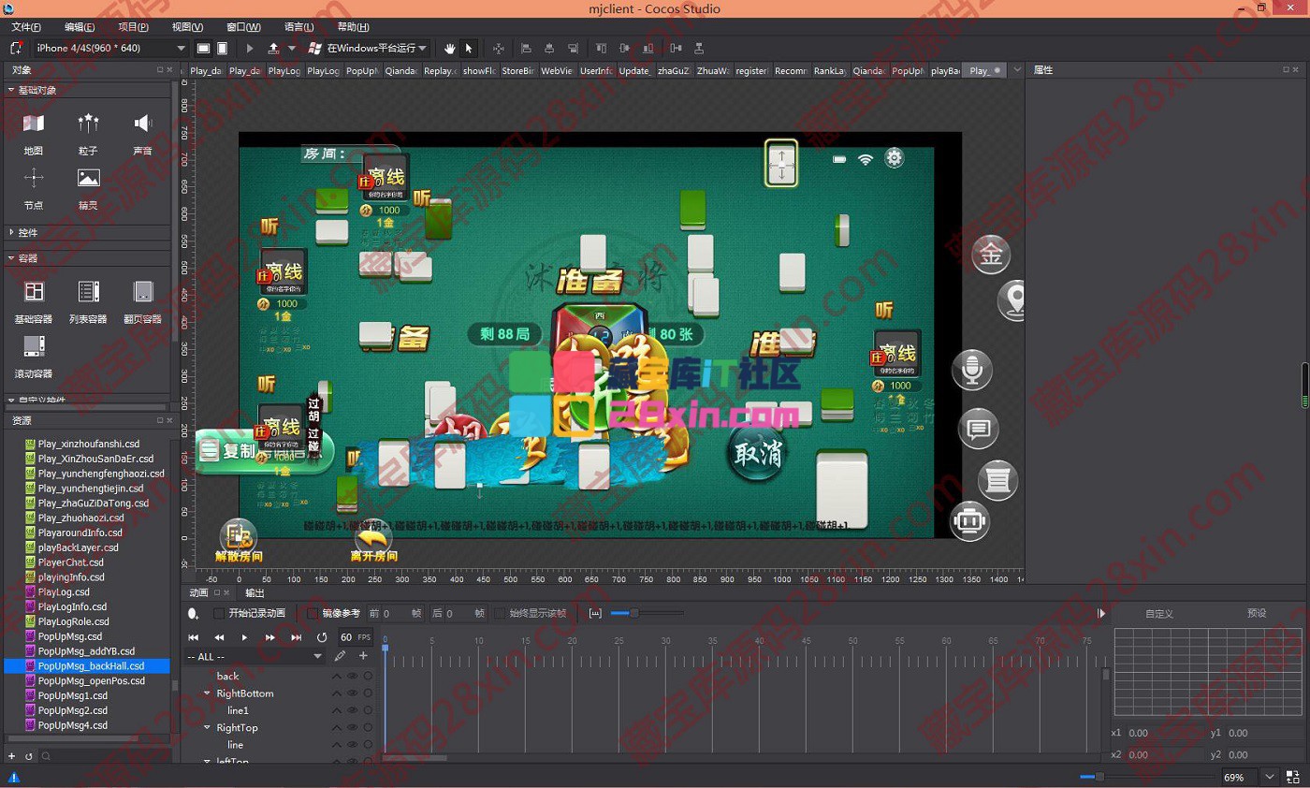
Task: Select the 节点 (node) object icon
Action: [x=34, y=178]
